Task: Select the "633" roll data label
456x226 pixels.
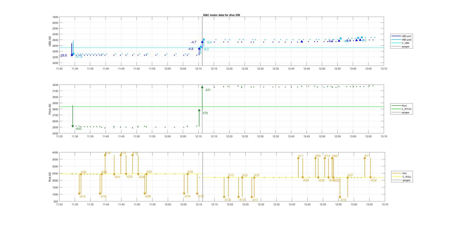Action: [245, 175]
